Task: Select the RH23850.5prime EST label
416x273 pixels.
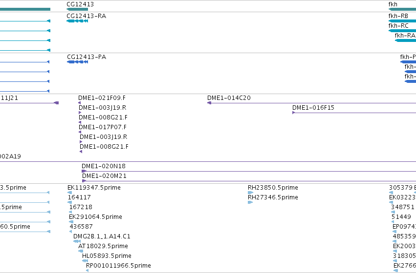Action: 273,188
